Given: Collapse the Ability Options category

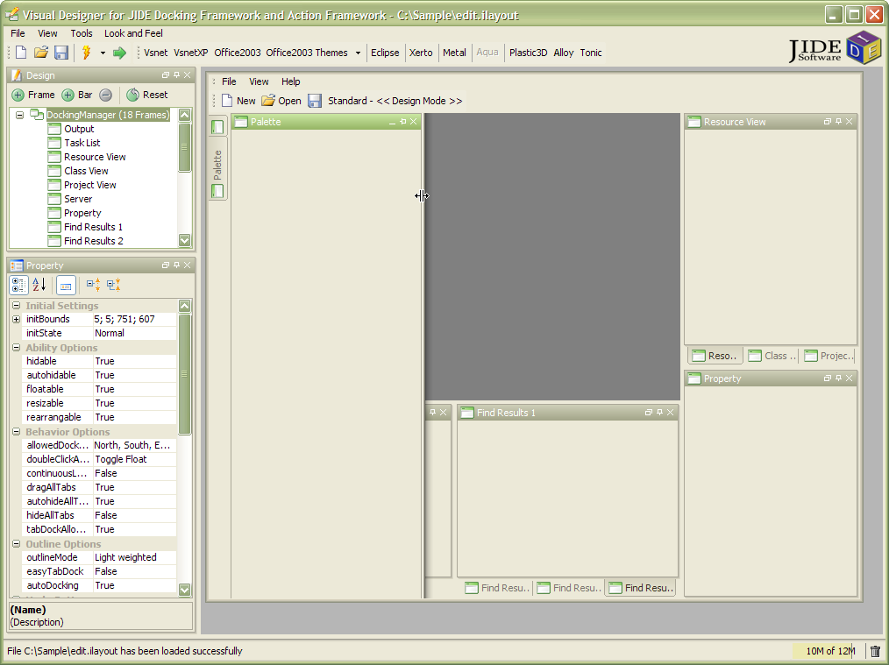Looking at the screenshot, I should pyautogui.click(x=17, y=348).
